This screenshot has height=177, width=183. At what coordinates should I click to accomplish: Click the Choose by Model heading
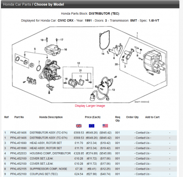pos(49,4)
